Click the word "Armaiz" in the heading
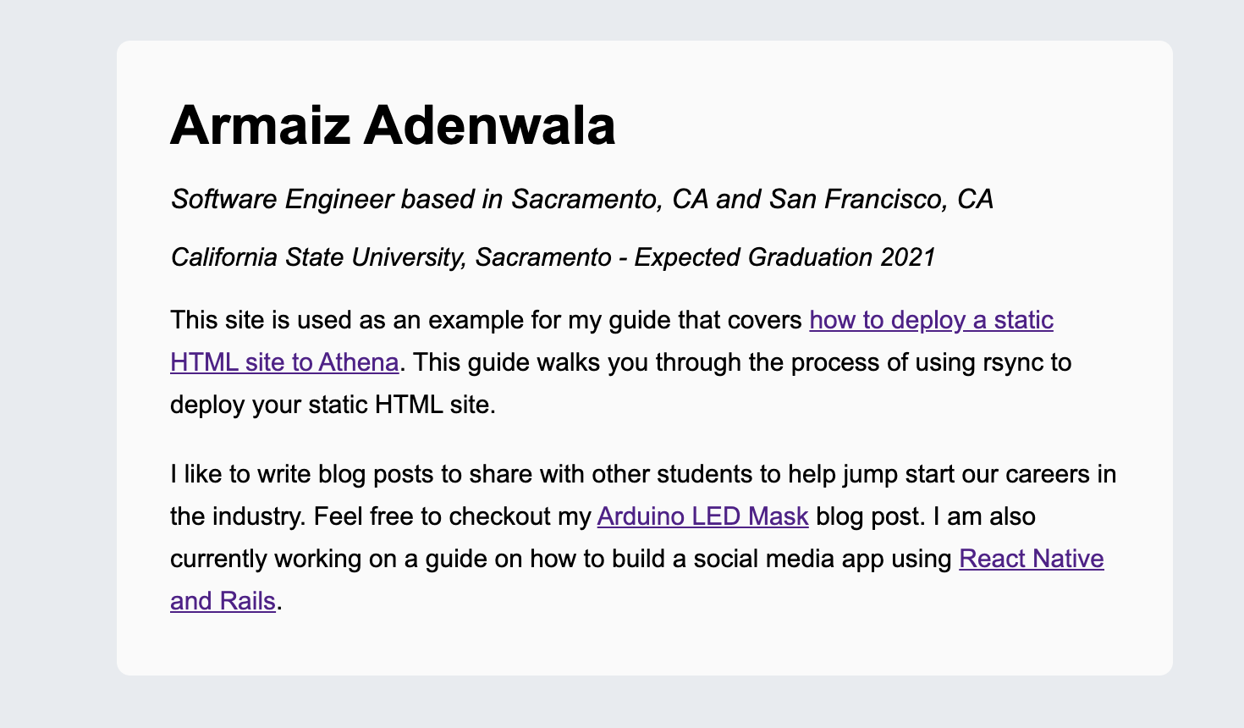The height and width of the screenshot is (728, 1244). 260,125
